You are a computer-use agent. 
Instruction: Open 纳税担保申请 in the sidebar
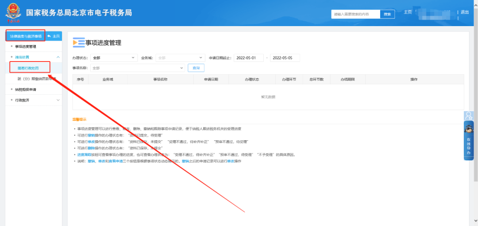click(x=26, y=89)
